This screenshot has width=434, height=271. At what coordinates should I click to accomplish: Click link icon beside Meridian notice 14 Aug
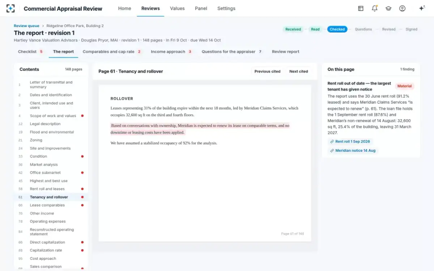[332, 151]
